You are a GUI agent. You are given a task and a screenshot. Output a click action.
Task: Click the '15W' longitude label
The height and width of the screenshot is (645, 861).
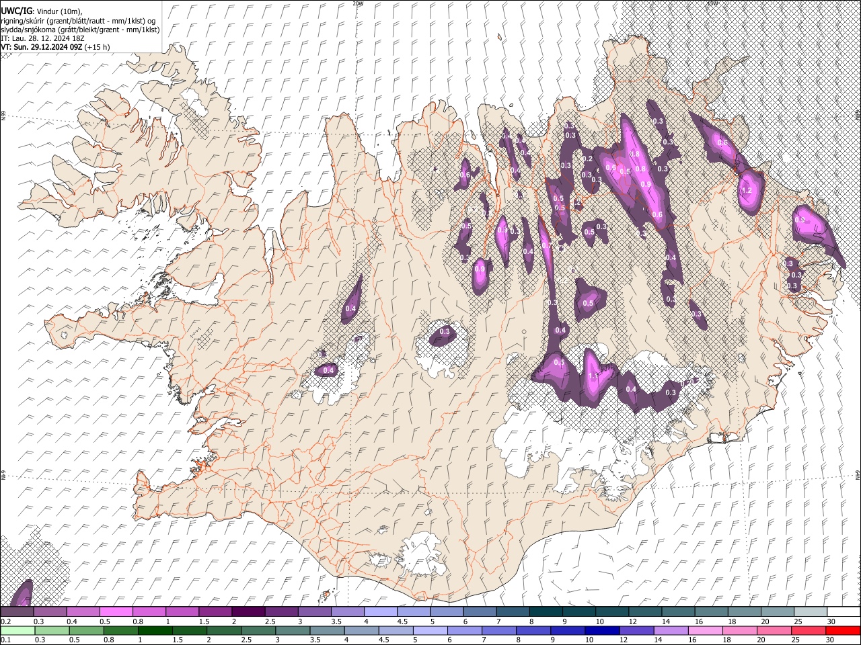click(712, 3)
